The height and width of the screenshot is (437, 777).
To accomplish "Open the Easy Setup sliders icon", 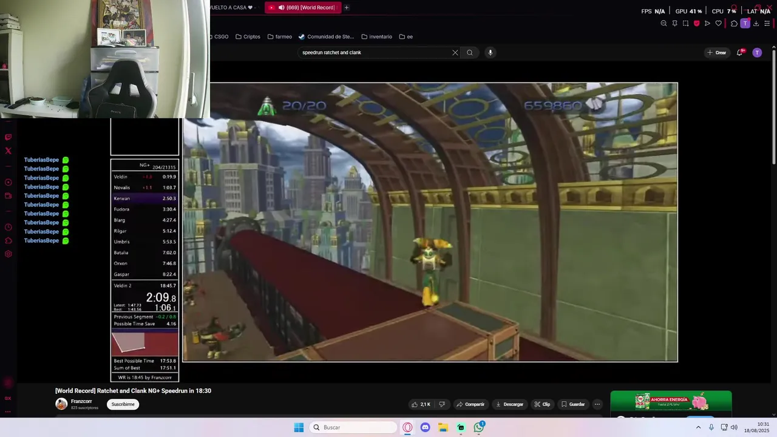I will pyautogui.click(x=767, y=23).
